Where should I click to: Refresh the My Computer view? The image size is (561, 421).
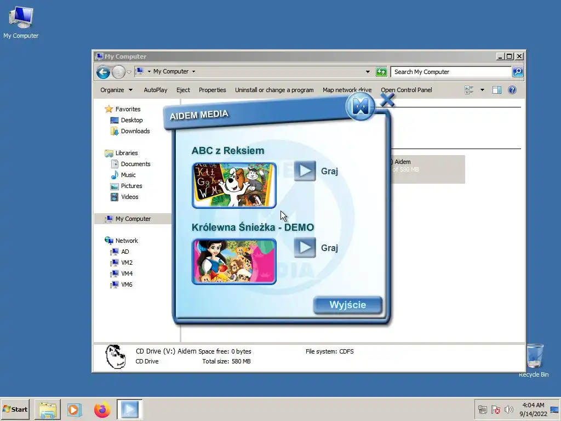click(381, 72)
